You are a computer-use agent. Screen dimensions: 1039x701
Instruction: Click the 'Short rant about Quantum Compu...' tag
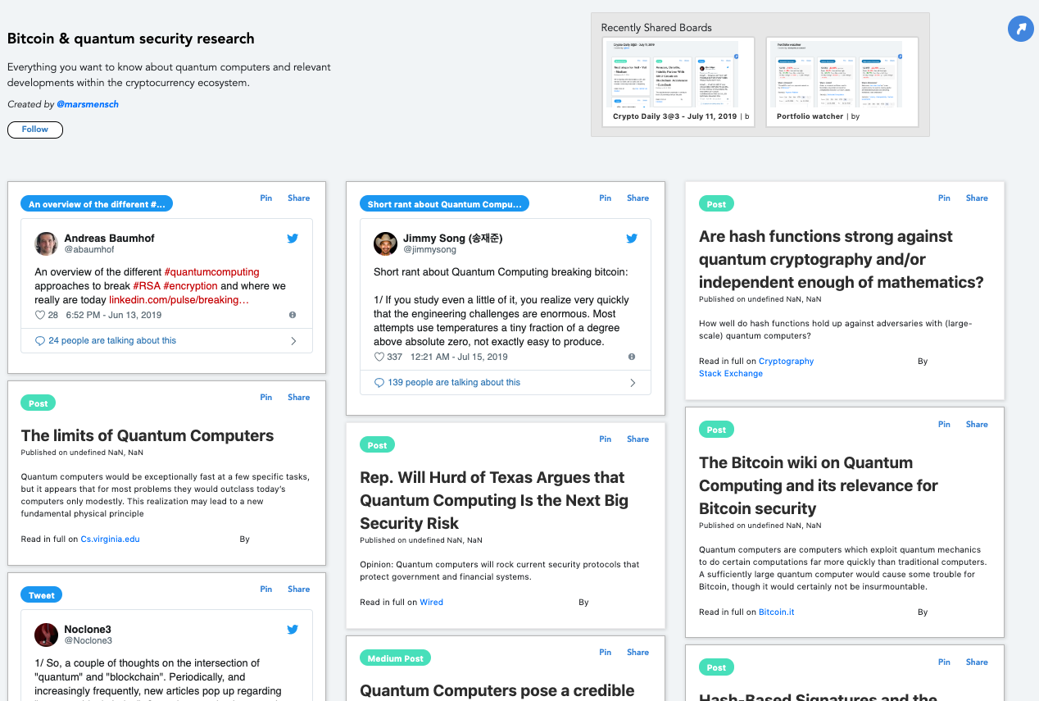[x=445, y=204]
